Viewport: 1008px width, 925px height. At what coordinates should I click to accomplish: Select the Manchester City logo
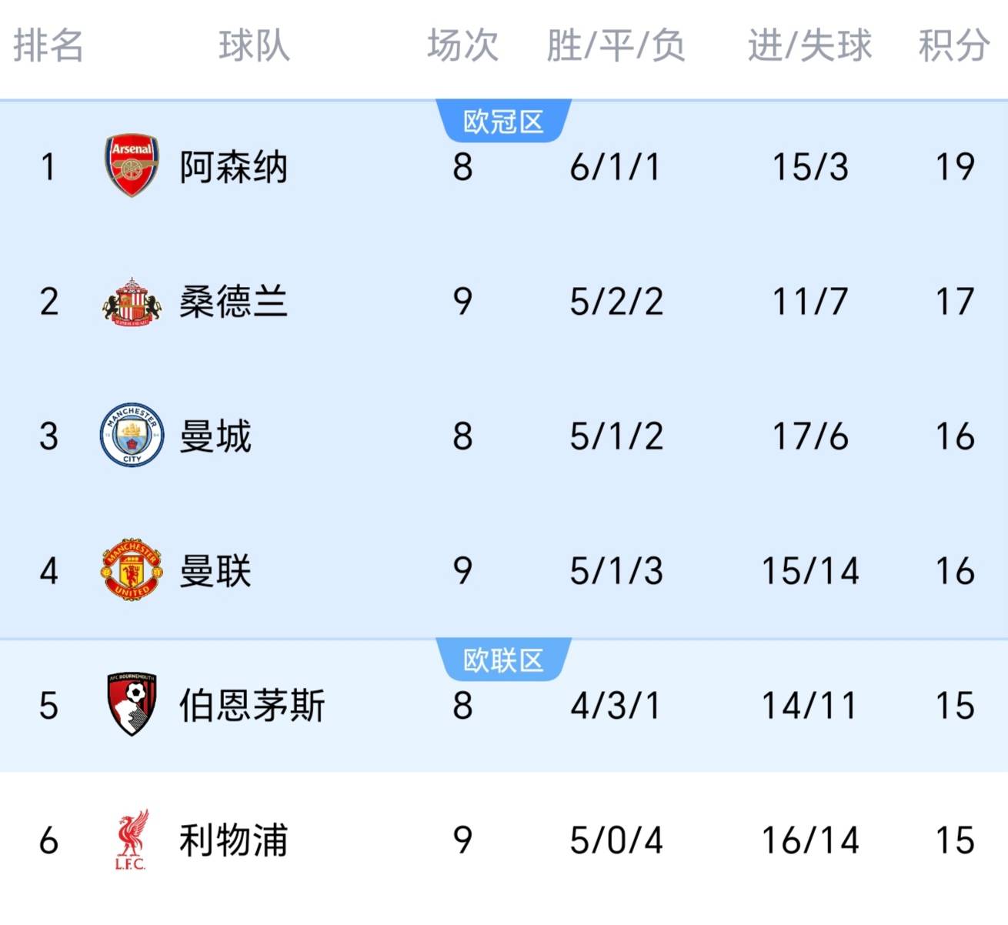point(132,436)
